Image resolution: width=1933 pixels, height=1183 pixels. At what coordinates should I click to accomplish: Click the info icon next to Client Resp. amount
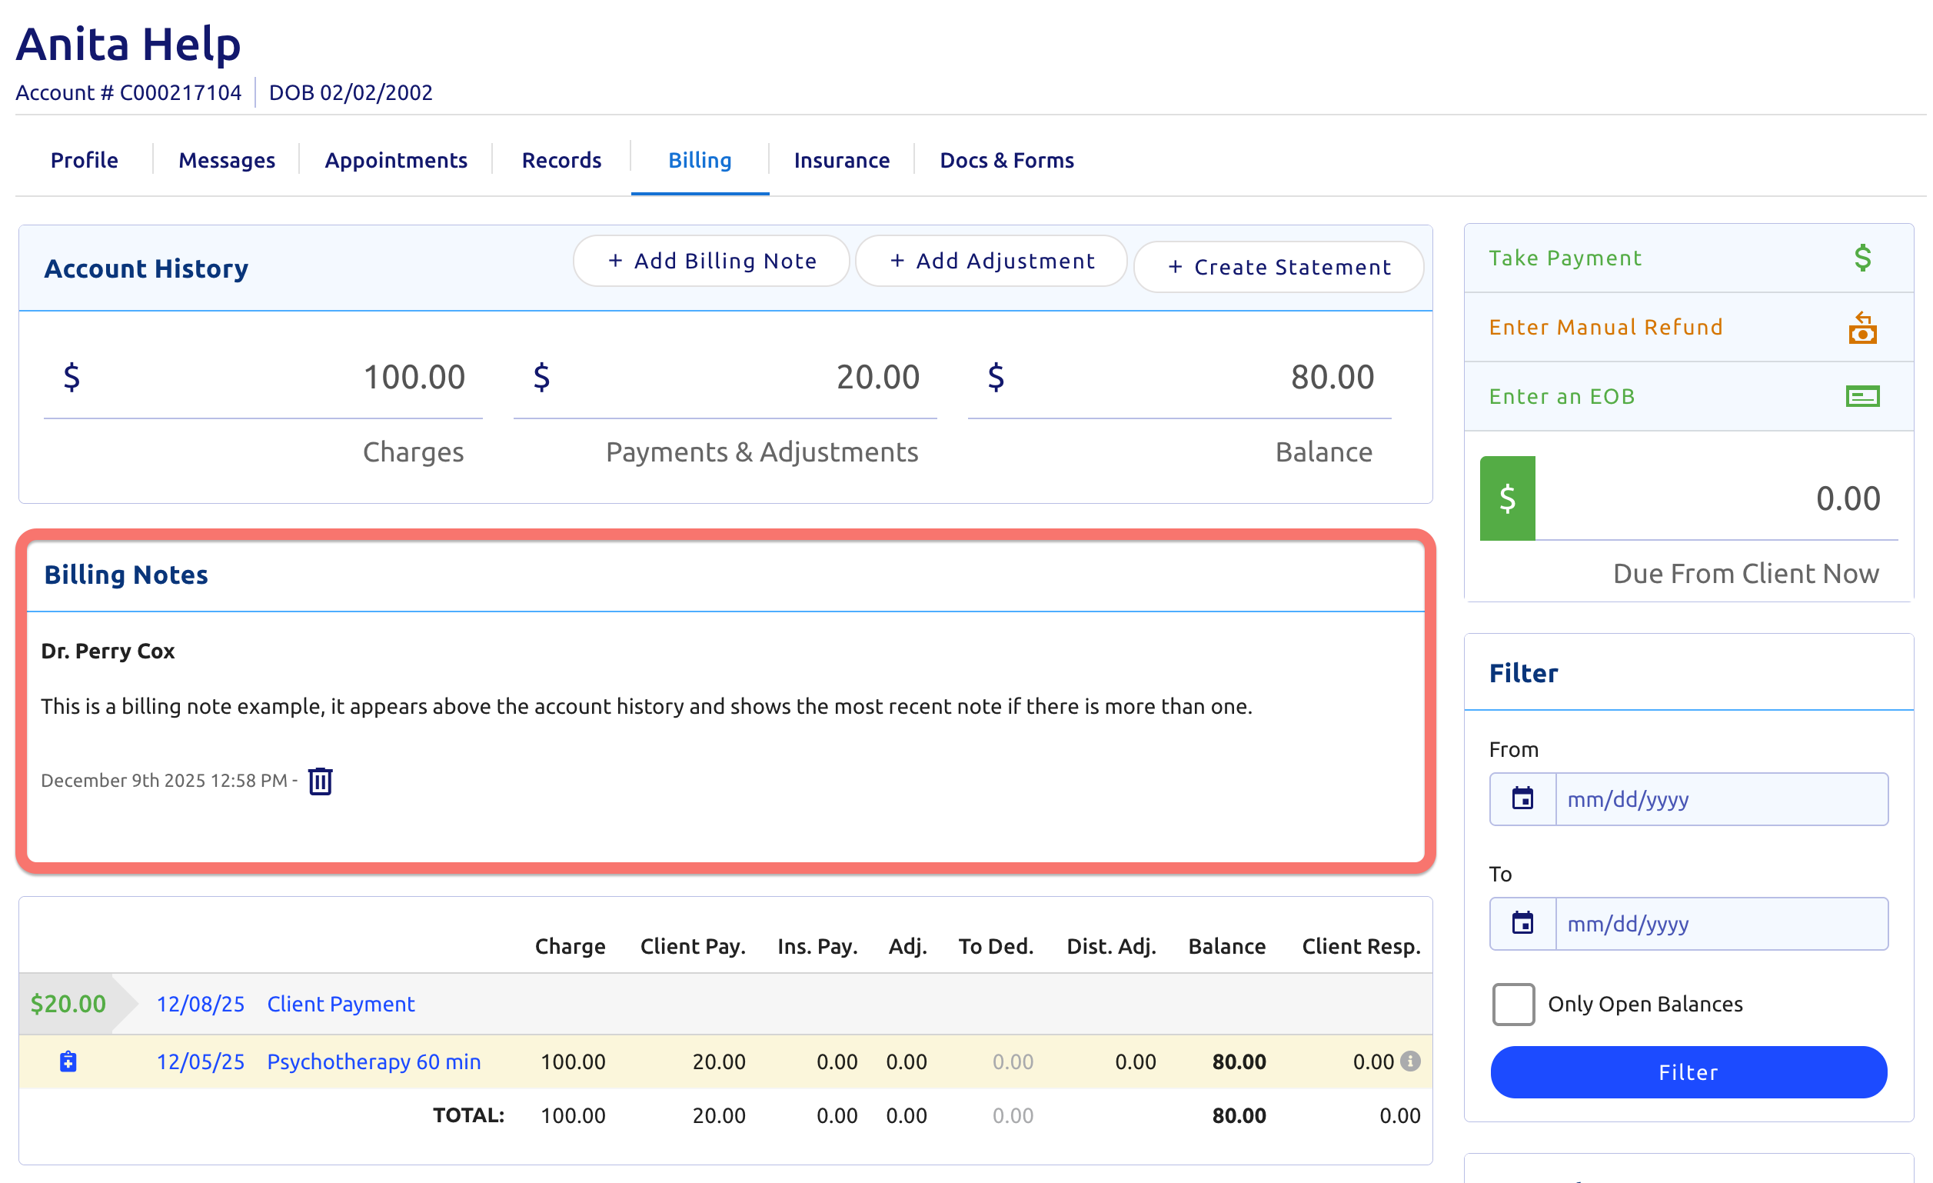1409,1061
